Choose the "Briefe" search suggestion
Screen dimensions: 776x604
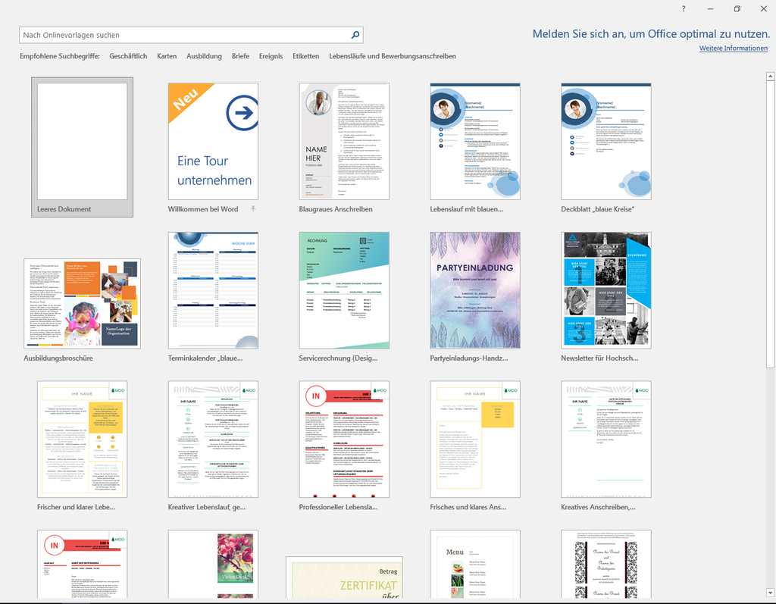pyautogui.click(x=240, y=56)
